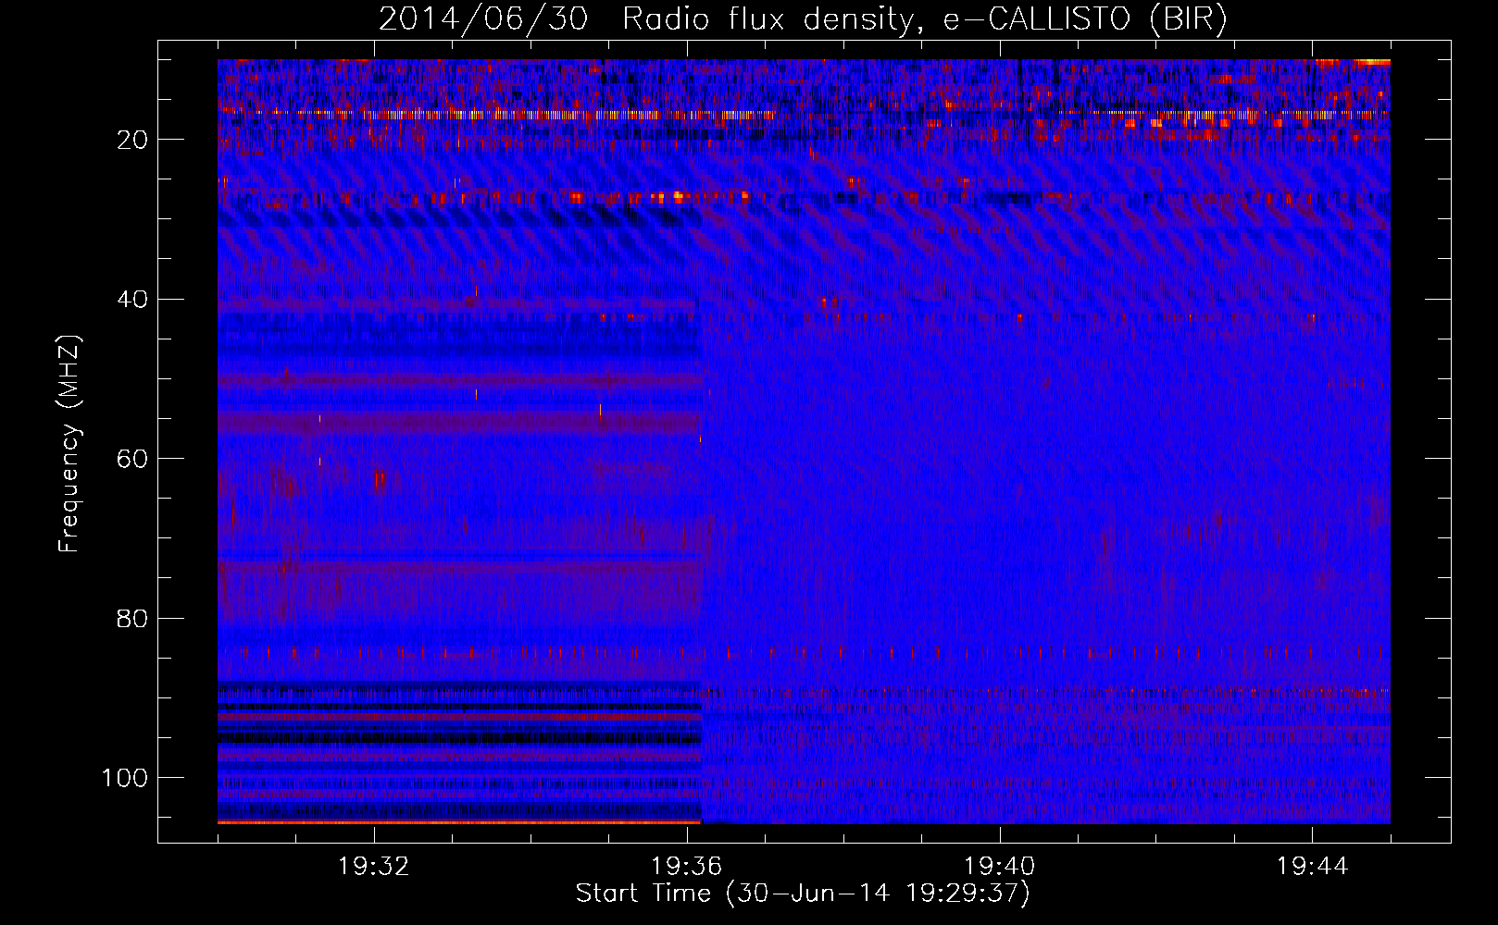Click the 20 MHz frequency tick label
This screenshot has height=925, width=1498.
pyautogui.click(x=133, y=140)
